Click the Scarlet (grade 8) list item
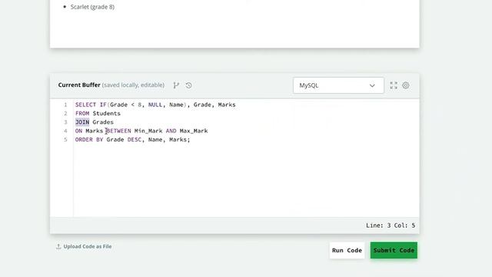This screenshot has width=492, height=277. [92, 7]
